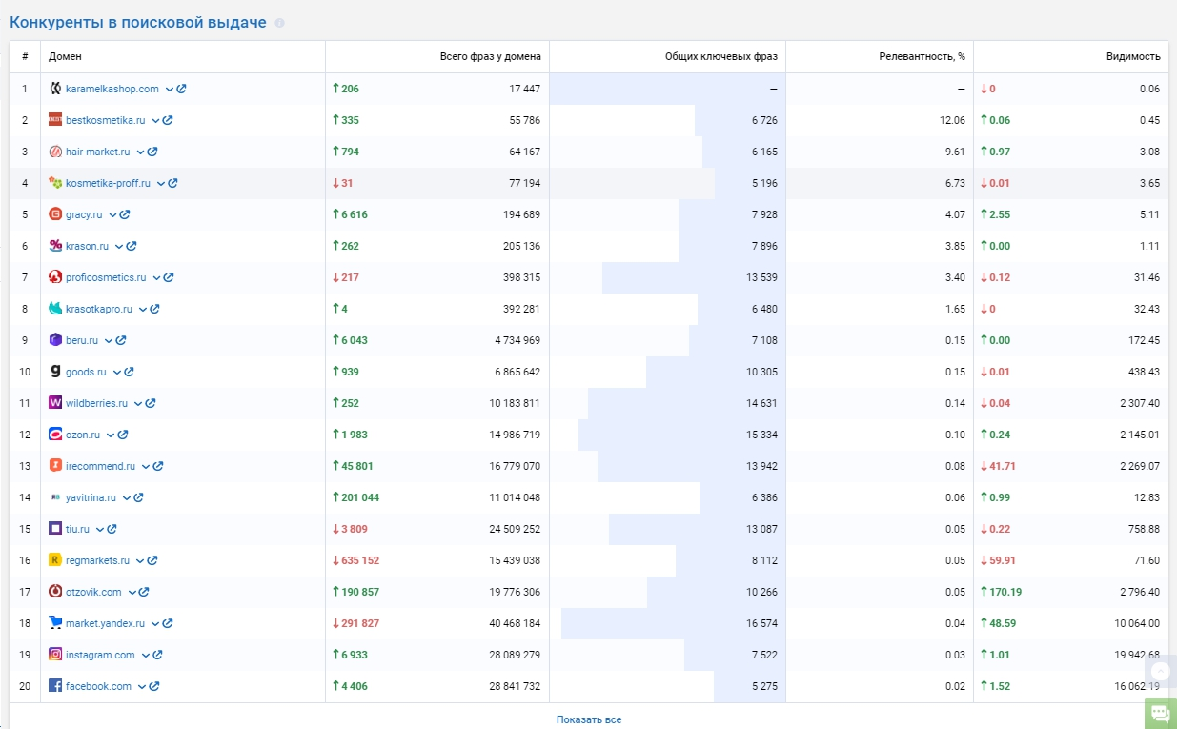Expand dropdown next to wildberries.ru
Image resolution: width=1177 pixels, height=729 pixels.
click(x=138, y=403)
